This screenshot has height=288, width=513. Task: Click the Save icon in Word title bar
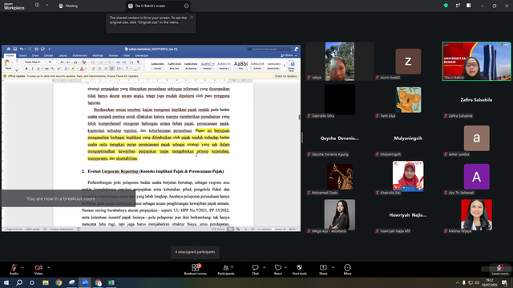15,49
